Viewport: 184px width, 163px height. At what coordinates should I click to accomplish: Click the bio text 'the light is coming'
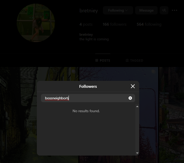94,39
